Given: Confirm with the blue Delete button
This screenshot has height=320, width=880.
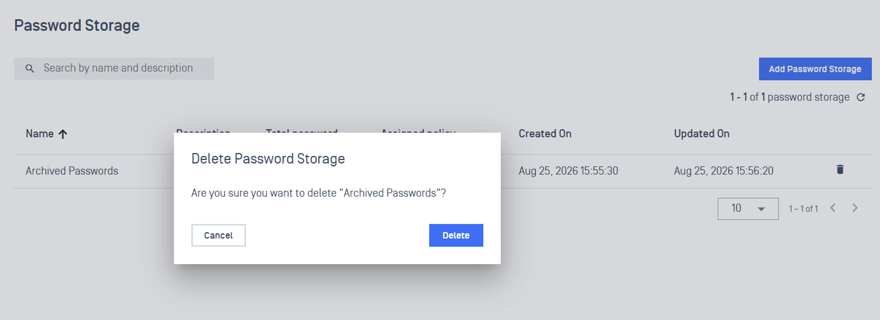Looking at the screenshot, I should (456, 236).
